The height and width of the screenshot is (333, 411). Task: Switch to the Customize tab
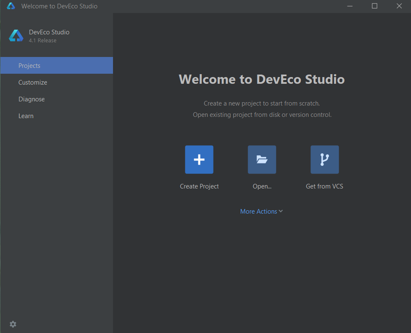point(57,82)
